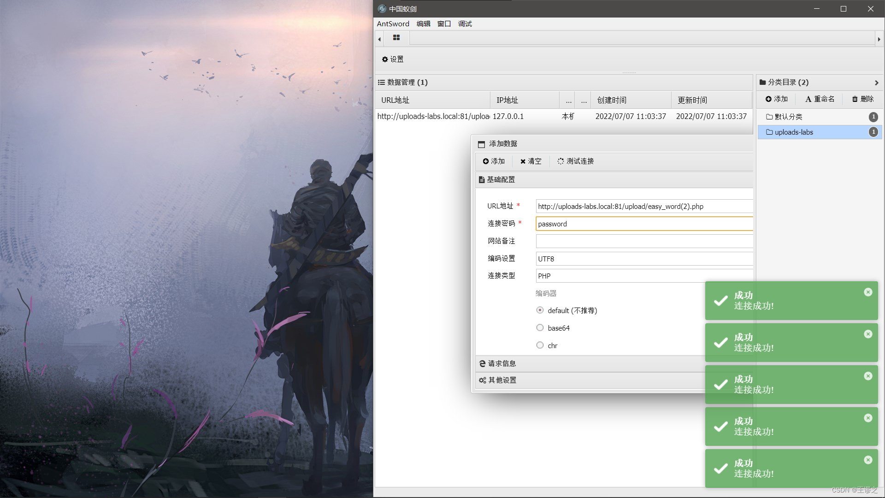Viewport: 885px width, 498px height.
Task: Click 清空 to clear the form
Action: [x=531, y=161]
